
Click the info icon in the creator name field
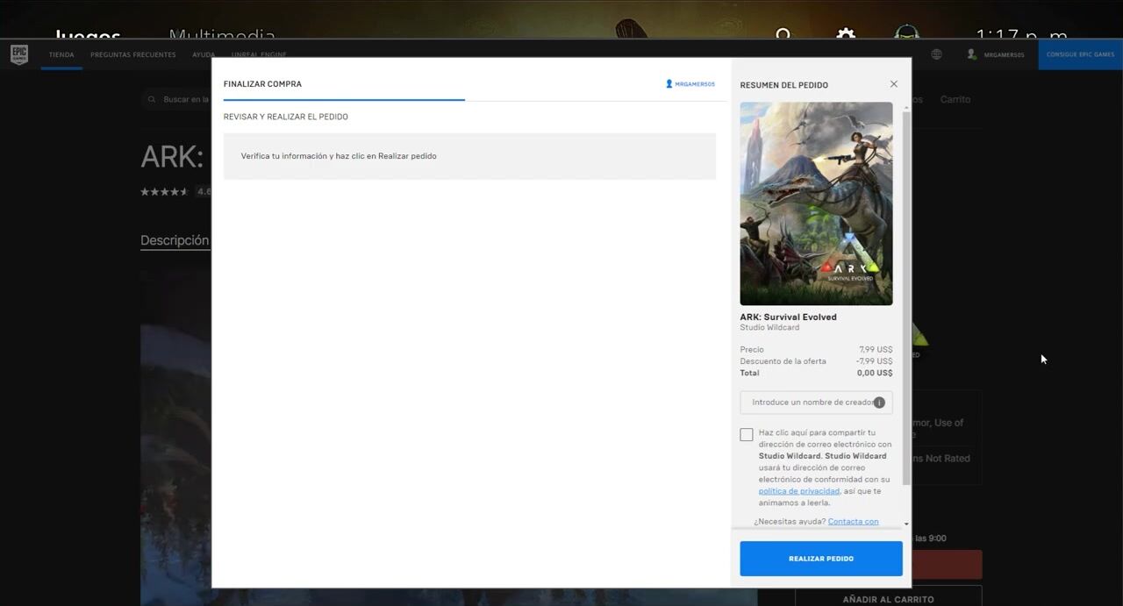[x=879, y=403]
